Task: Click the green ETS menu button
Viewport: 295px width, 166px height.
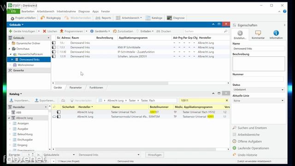Action: [x=13, y=11]
